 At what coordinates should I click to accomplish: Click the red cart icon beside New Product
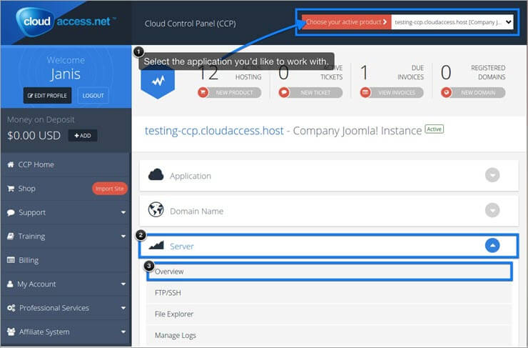203,92
